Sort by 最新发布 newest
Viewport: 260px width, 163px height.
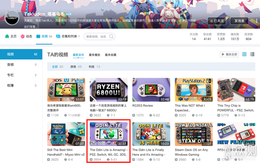(x=78, y=55)
